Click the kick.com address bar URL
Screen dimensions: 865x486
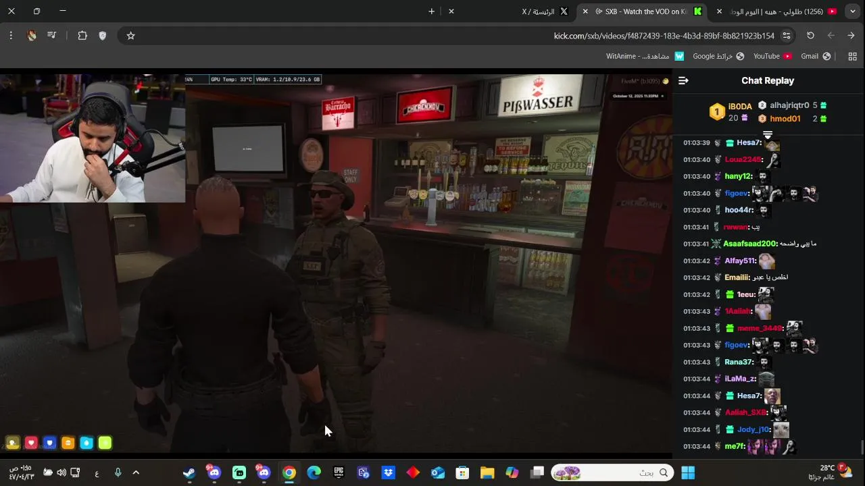(x=664, y=36)
